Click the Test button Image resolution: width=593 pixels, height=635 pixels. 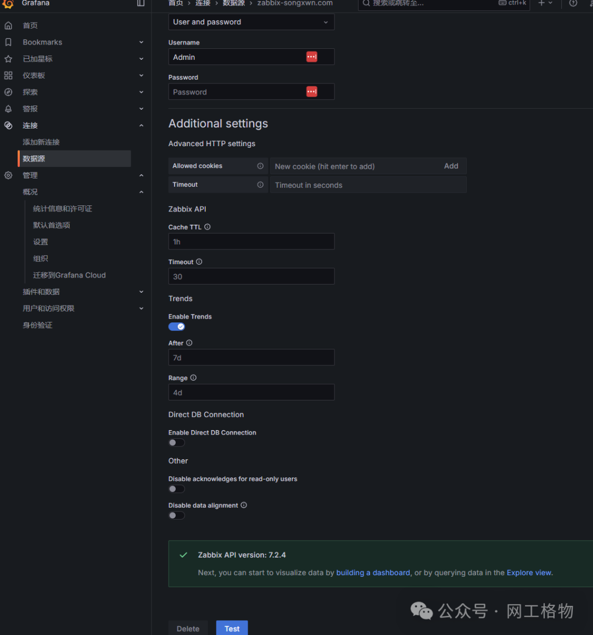pyautogui.click(x=232, y=628)
